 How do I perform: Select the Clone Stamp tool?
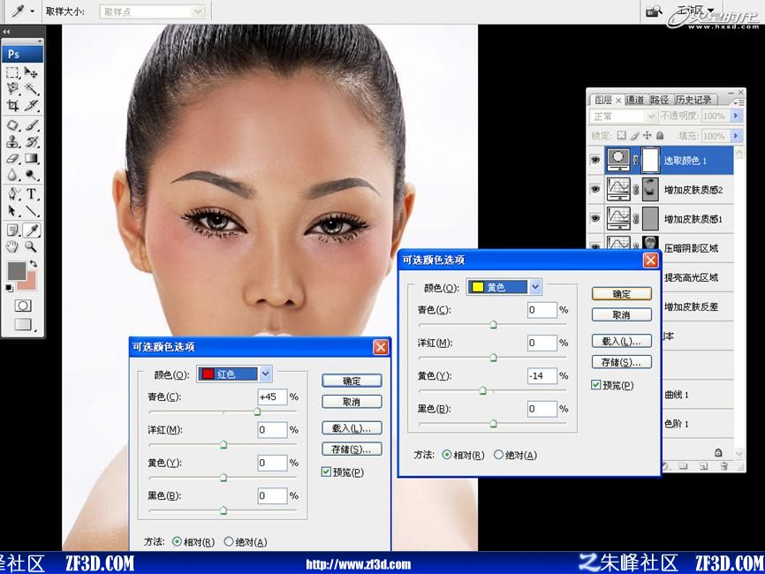pyautogui.click(x=12, y=142)
